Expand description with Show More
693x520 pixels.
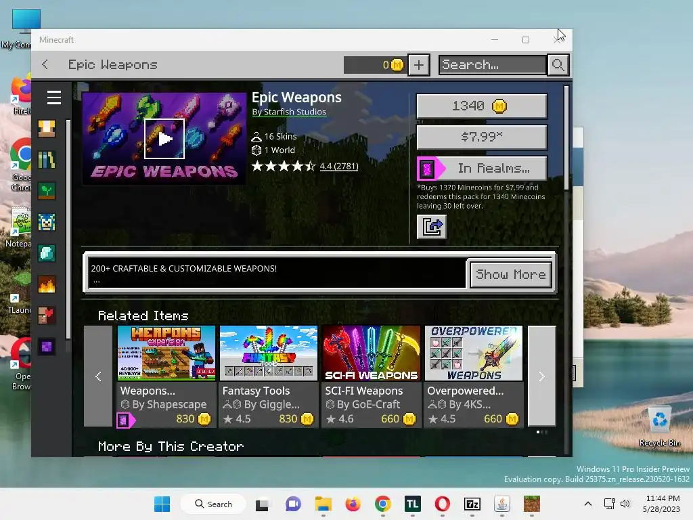tap(511, 275)
